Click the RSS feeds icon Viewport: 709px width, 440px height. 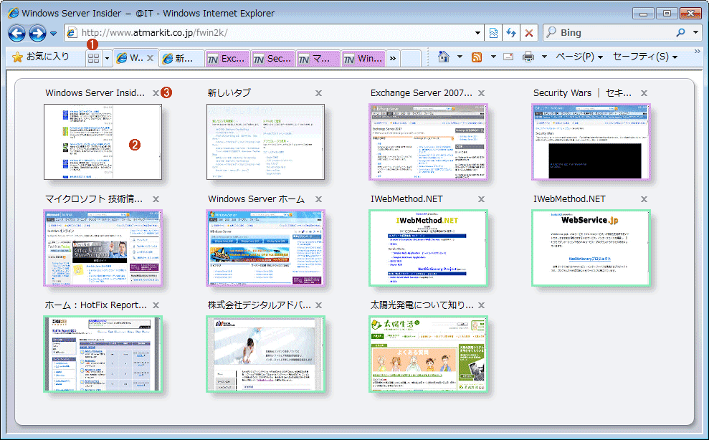click(477, 57)
